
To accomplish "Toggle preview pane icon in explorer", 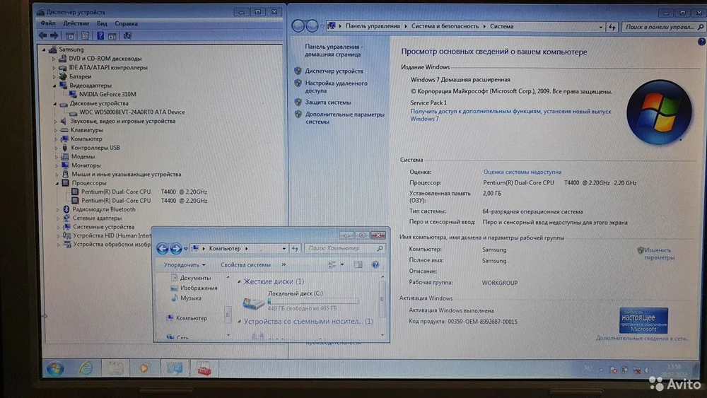I will (x=358, y=264).
